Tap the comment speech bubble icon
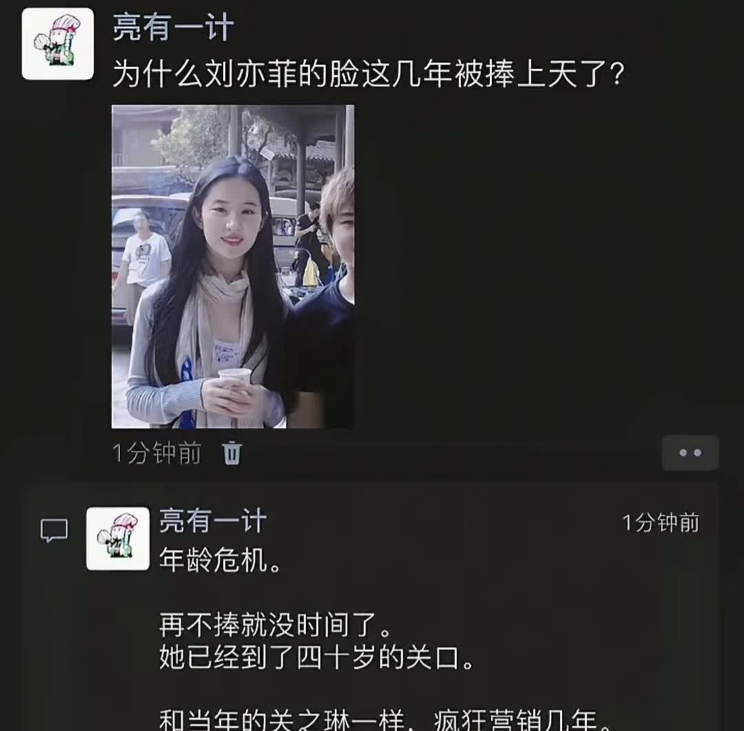 pos(54,531)
